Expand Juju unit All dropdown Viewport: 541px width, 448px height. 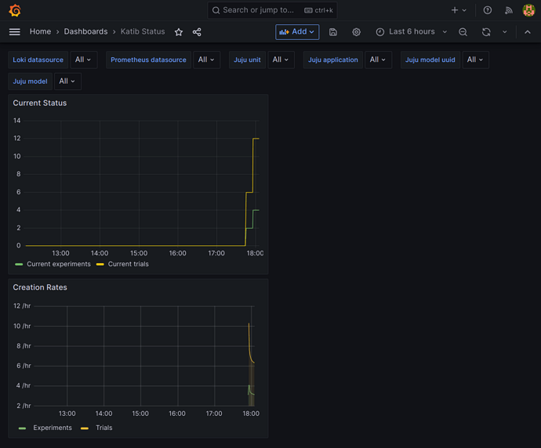[281, 60]
